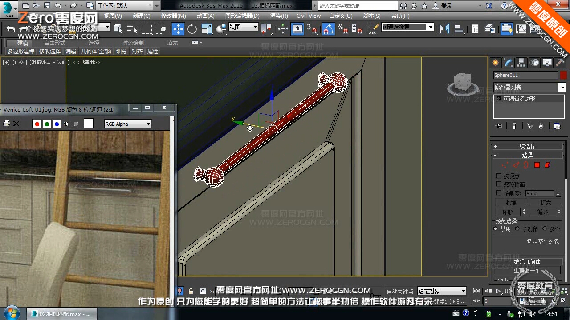
Task: Open the Hierarchy panel tab icon
Action: (521, 63)
